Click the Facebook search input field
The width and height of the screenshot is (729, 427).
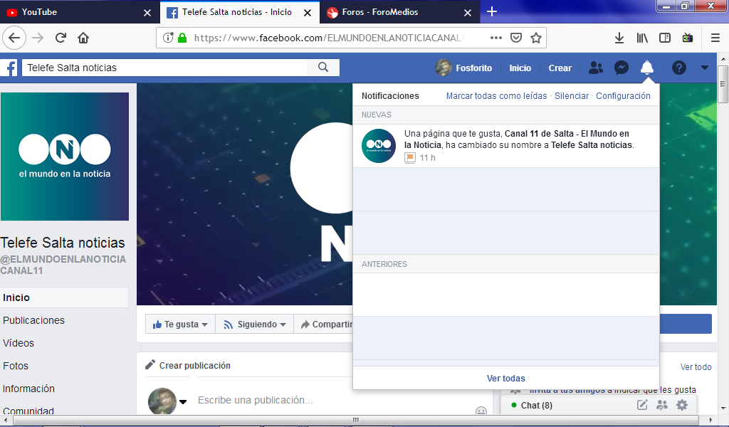[165, 68]
